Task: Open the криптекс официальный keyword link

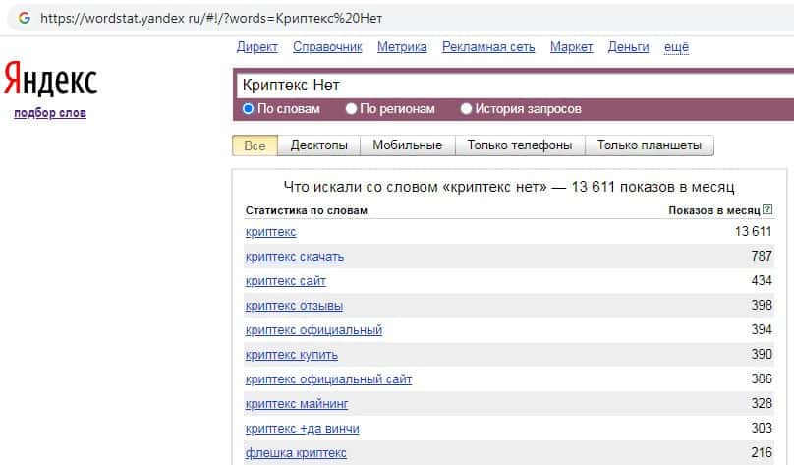Action: tap(313, 330)
